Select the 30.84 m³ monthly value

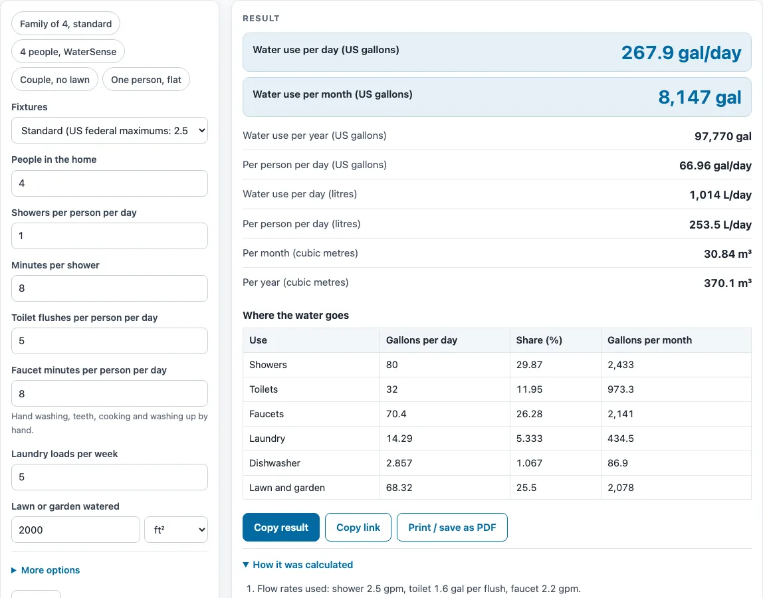(728, 254)
